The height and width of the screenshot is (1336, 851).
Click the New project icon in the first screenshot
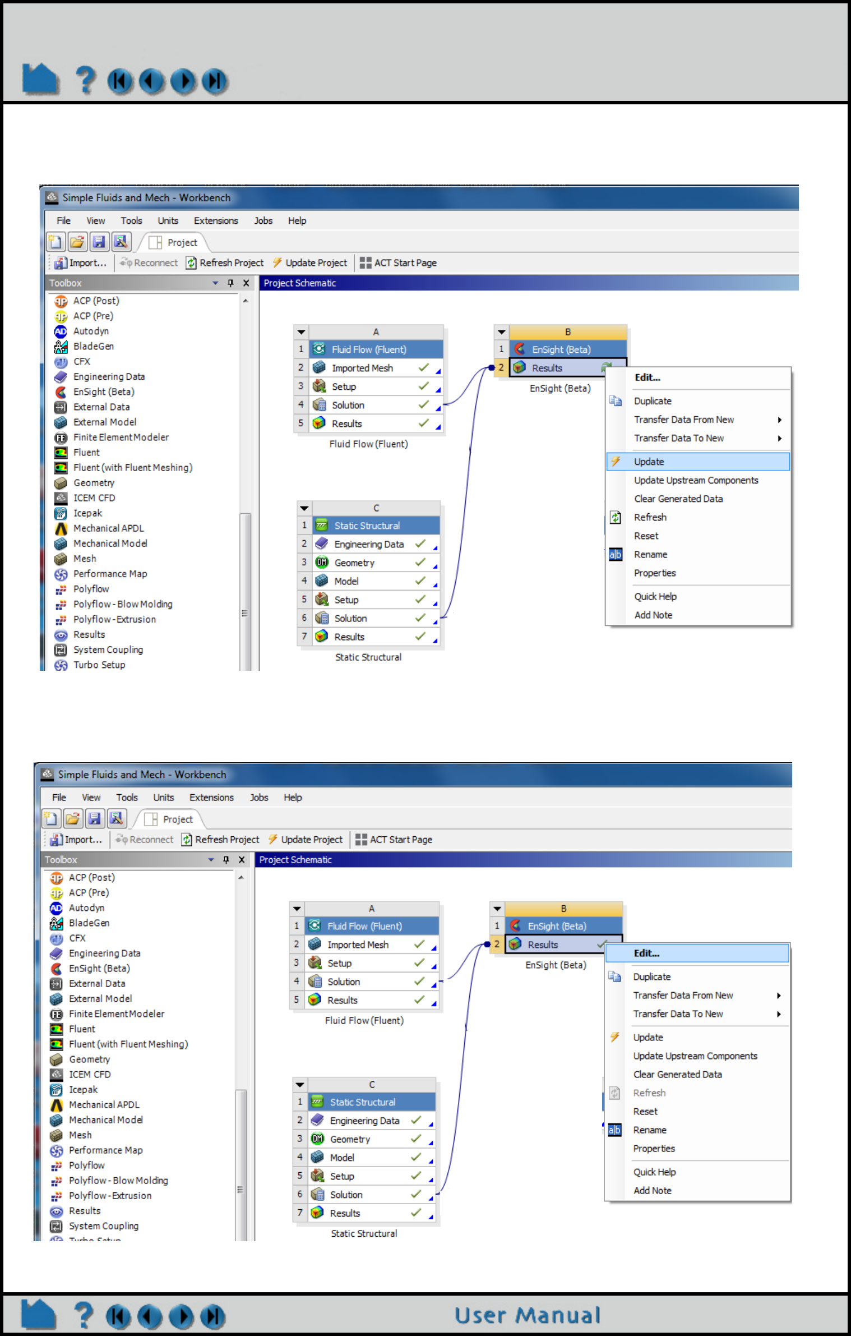pyautogui.click(x=55, y=242)
